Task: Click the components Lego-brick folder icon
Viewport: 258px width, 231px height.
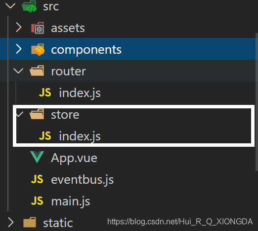Action: [x=38, y=50]
